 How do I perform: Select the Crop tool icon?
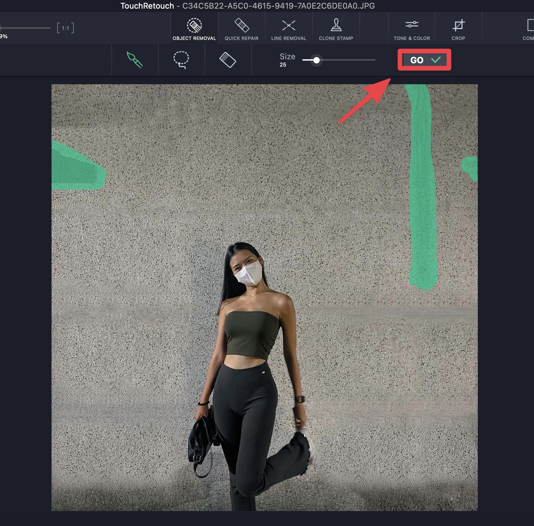tap(458, 25)
